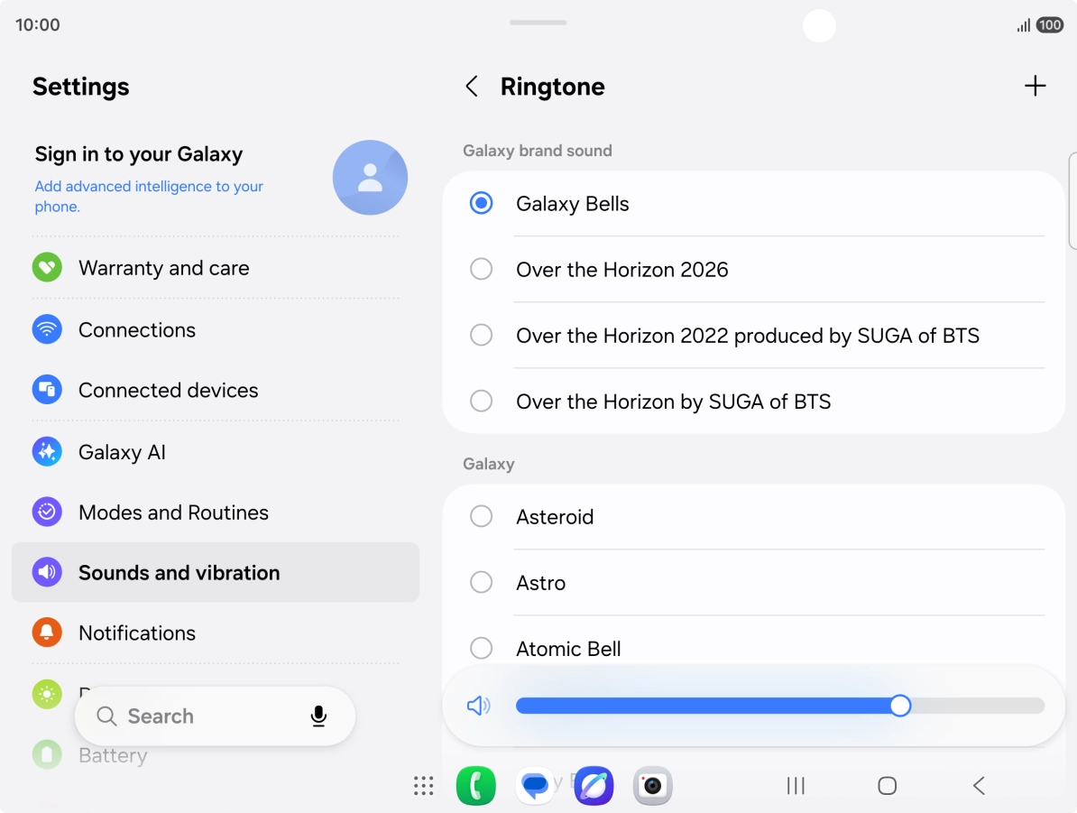Tap the 10:00 clock in status bar
1077x813 pixels.
(38, 24)
